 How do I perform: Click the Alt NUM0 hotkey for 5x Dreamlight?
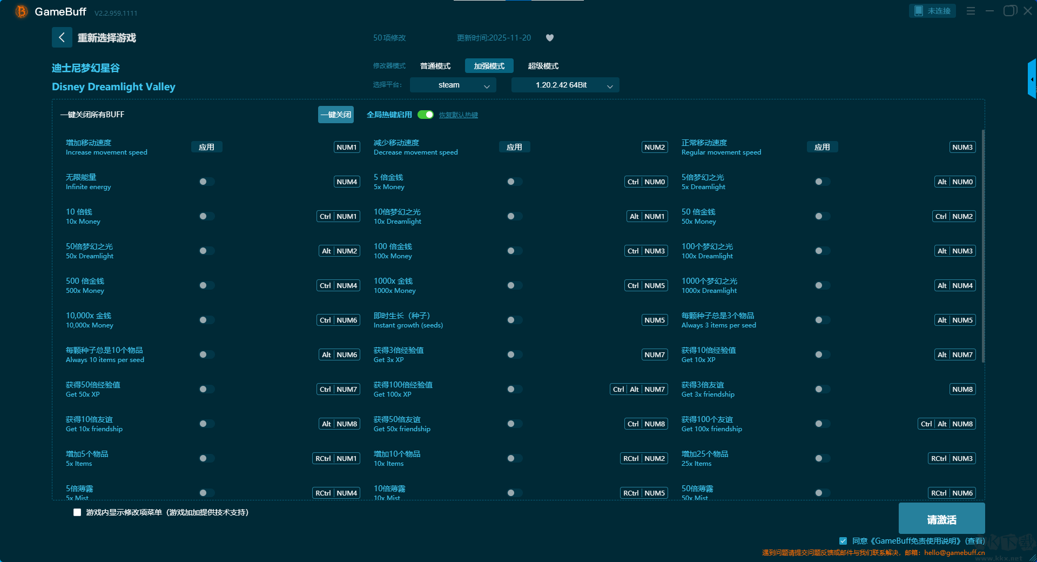coord(955,182)
